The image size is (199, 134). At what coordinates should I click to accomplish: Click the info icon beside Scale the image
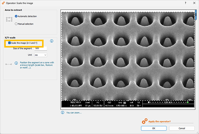(52, 41)
